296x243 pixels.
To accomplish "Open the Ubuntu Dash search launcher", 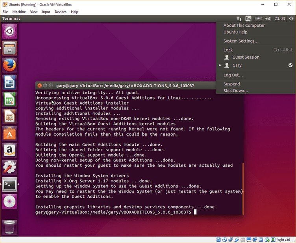I will tap(9, 31).
